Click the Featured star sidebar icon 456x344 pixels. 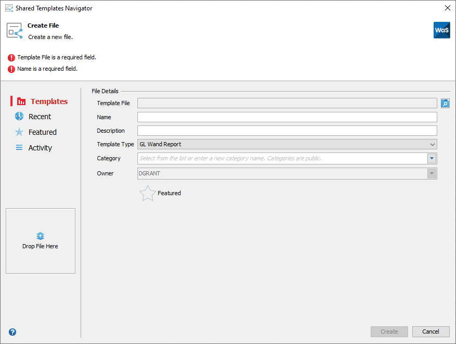[x=20, y=132]
